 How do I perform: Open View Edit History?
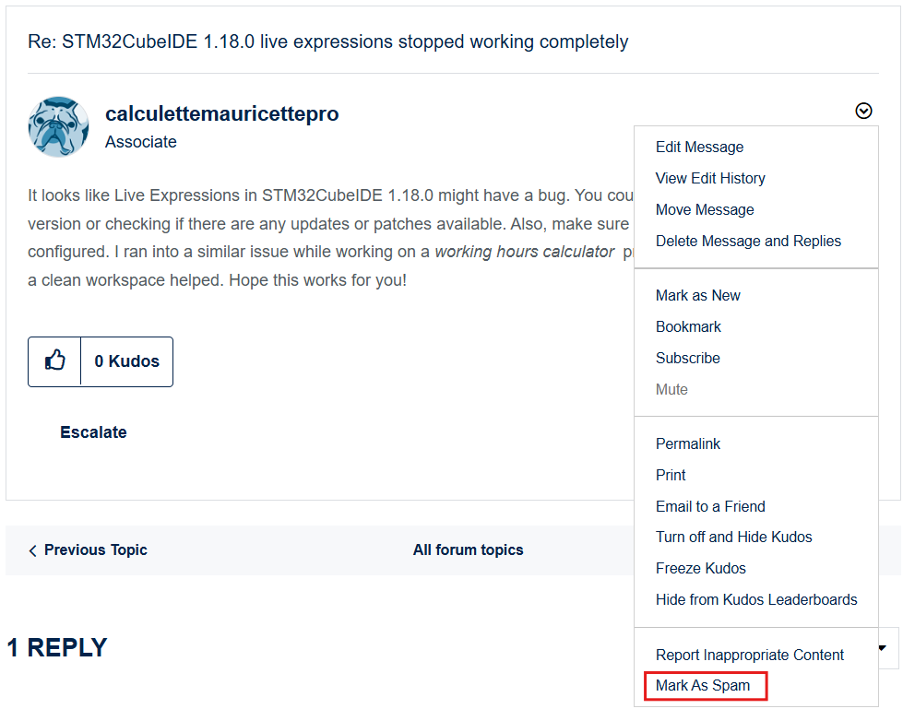pos(710,179)
